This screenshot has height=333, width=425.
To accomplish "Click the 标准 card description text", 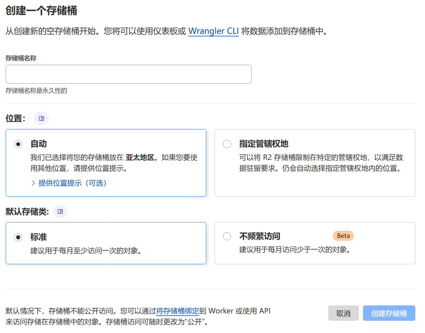I will tap(86, 251).
